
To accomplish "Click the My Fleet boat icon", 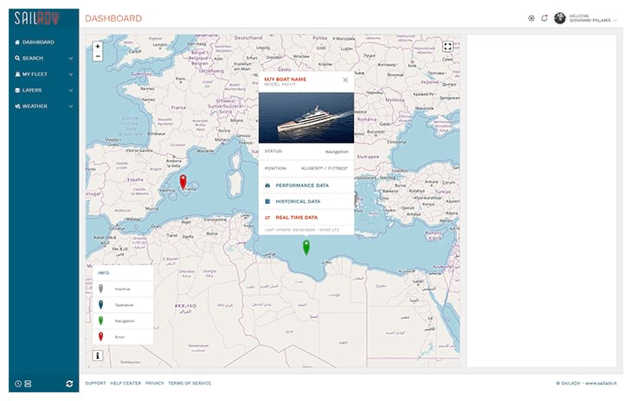I will (17, 74).
